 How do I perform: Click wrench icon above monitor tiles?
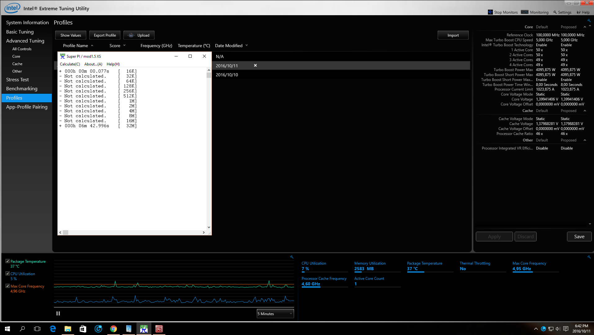[x=589, y=257]
